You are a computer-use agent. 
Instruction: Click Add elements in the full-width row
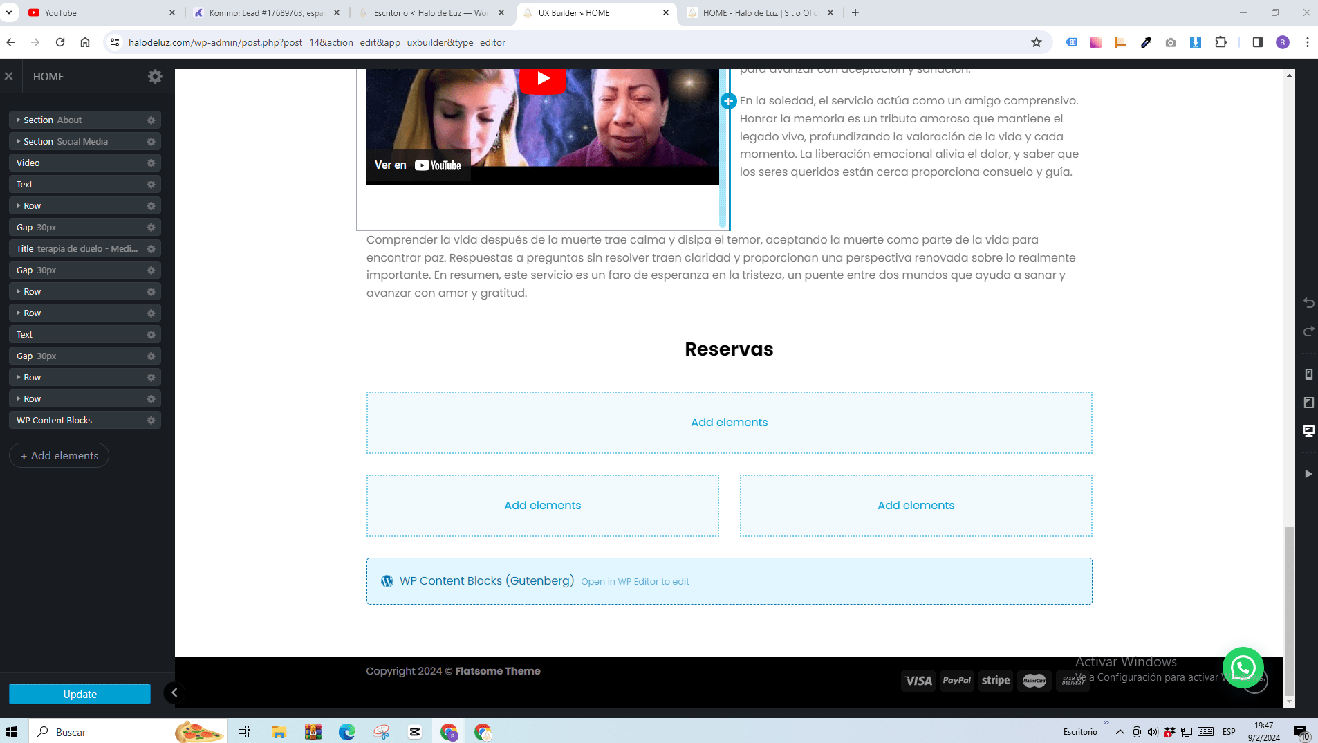[x=729, y=423]
